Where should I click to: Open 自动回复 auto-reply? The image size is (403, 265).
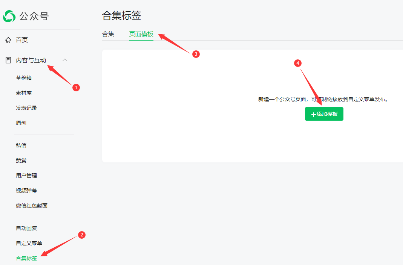click(26, 228)
